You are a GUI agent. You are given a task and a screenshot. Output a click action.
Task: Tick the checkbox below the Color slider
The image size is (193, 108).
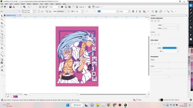pos(151,71)
